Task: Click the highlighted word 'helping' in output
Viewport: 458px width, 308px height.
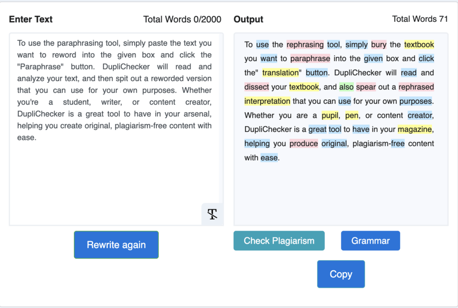Action: 257,143
